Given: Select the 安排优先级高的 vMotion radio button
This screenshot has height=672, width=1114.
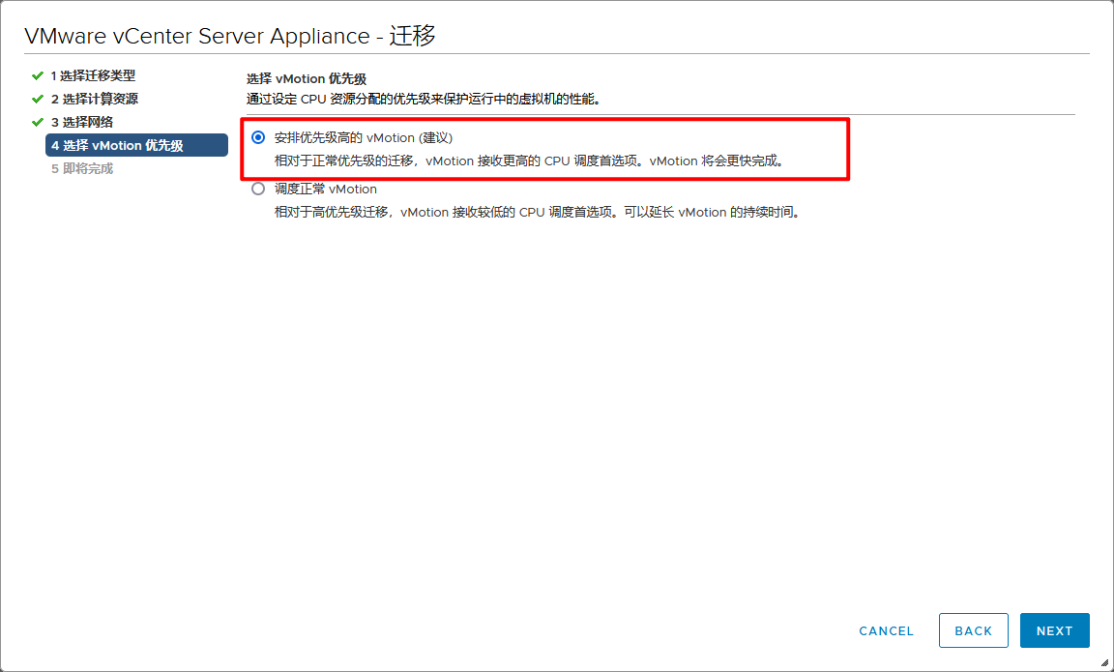Looking at the screenshot, I should [x=258, y=137].
